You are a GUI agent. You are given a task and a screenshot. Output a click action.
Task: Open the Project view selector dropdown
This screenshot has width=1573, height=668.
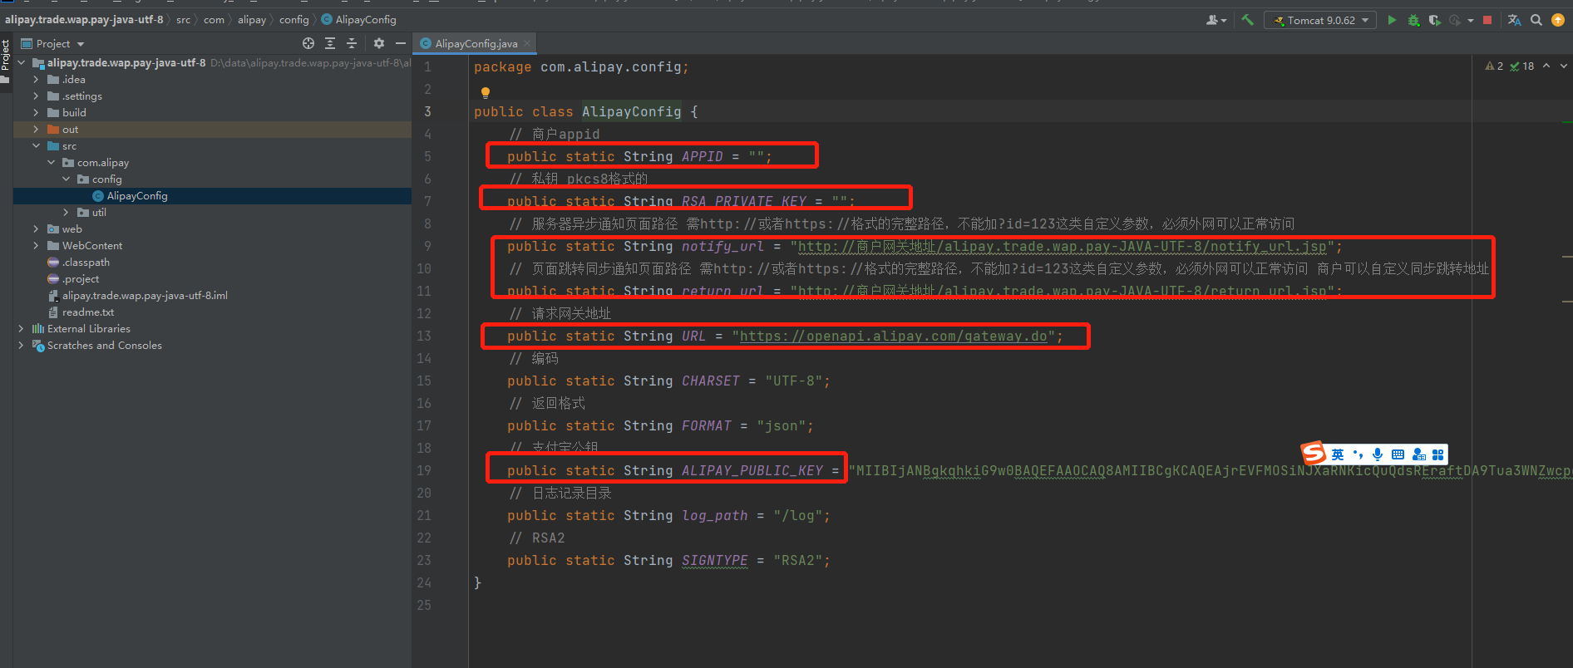(52, 43)
